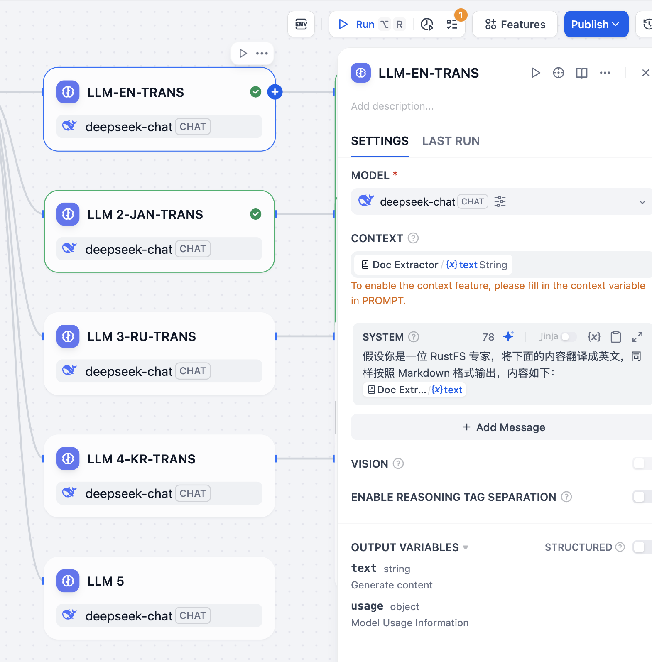Collapse the OUTPUT VARIABLES section
The height and width of the screenshot is (662, 652).
[x=466, y=547]
